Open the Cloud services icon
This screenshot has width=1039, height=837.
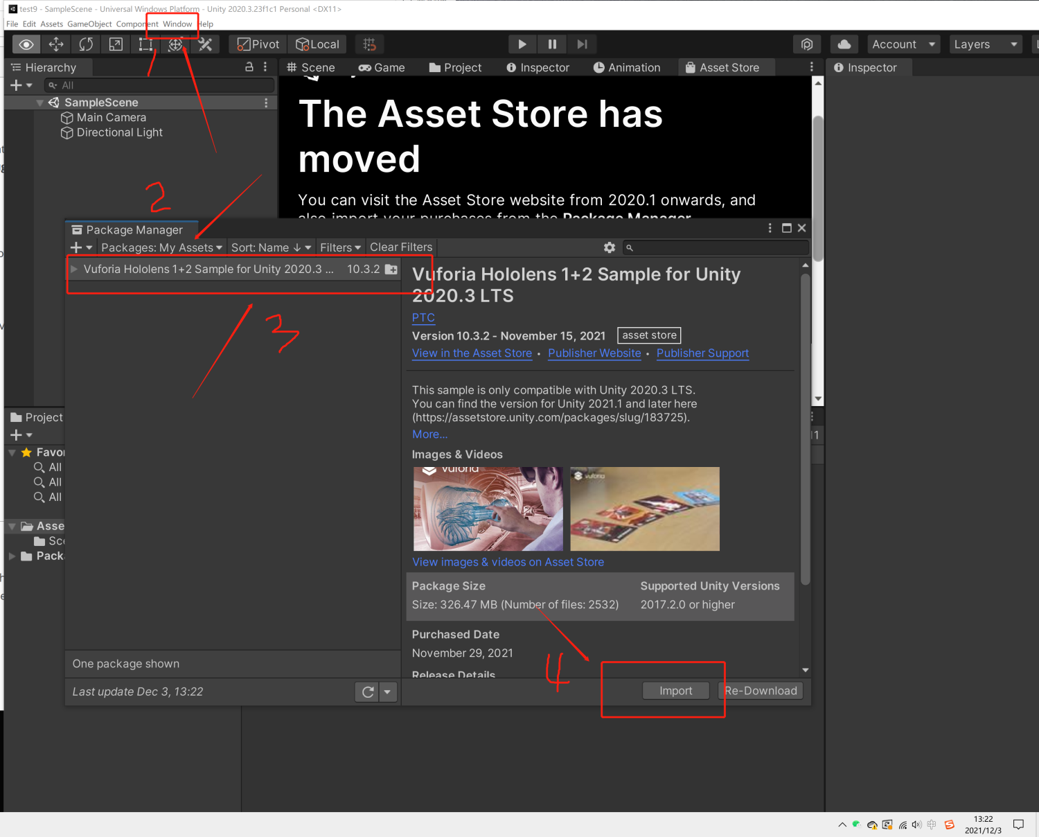844,44
